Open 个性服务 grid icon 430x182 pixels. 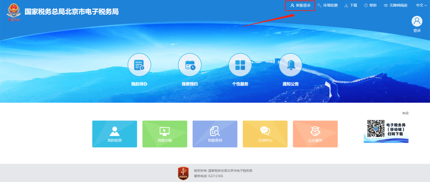coord(240,65)
